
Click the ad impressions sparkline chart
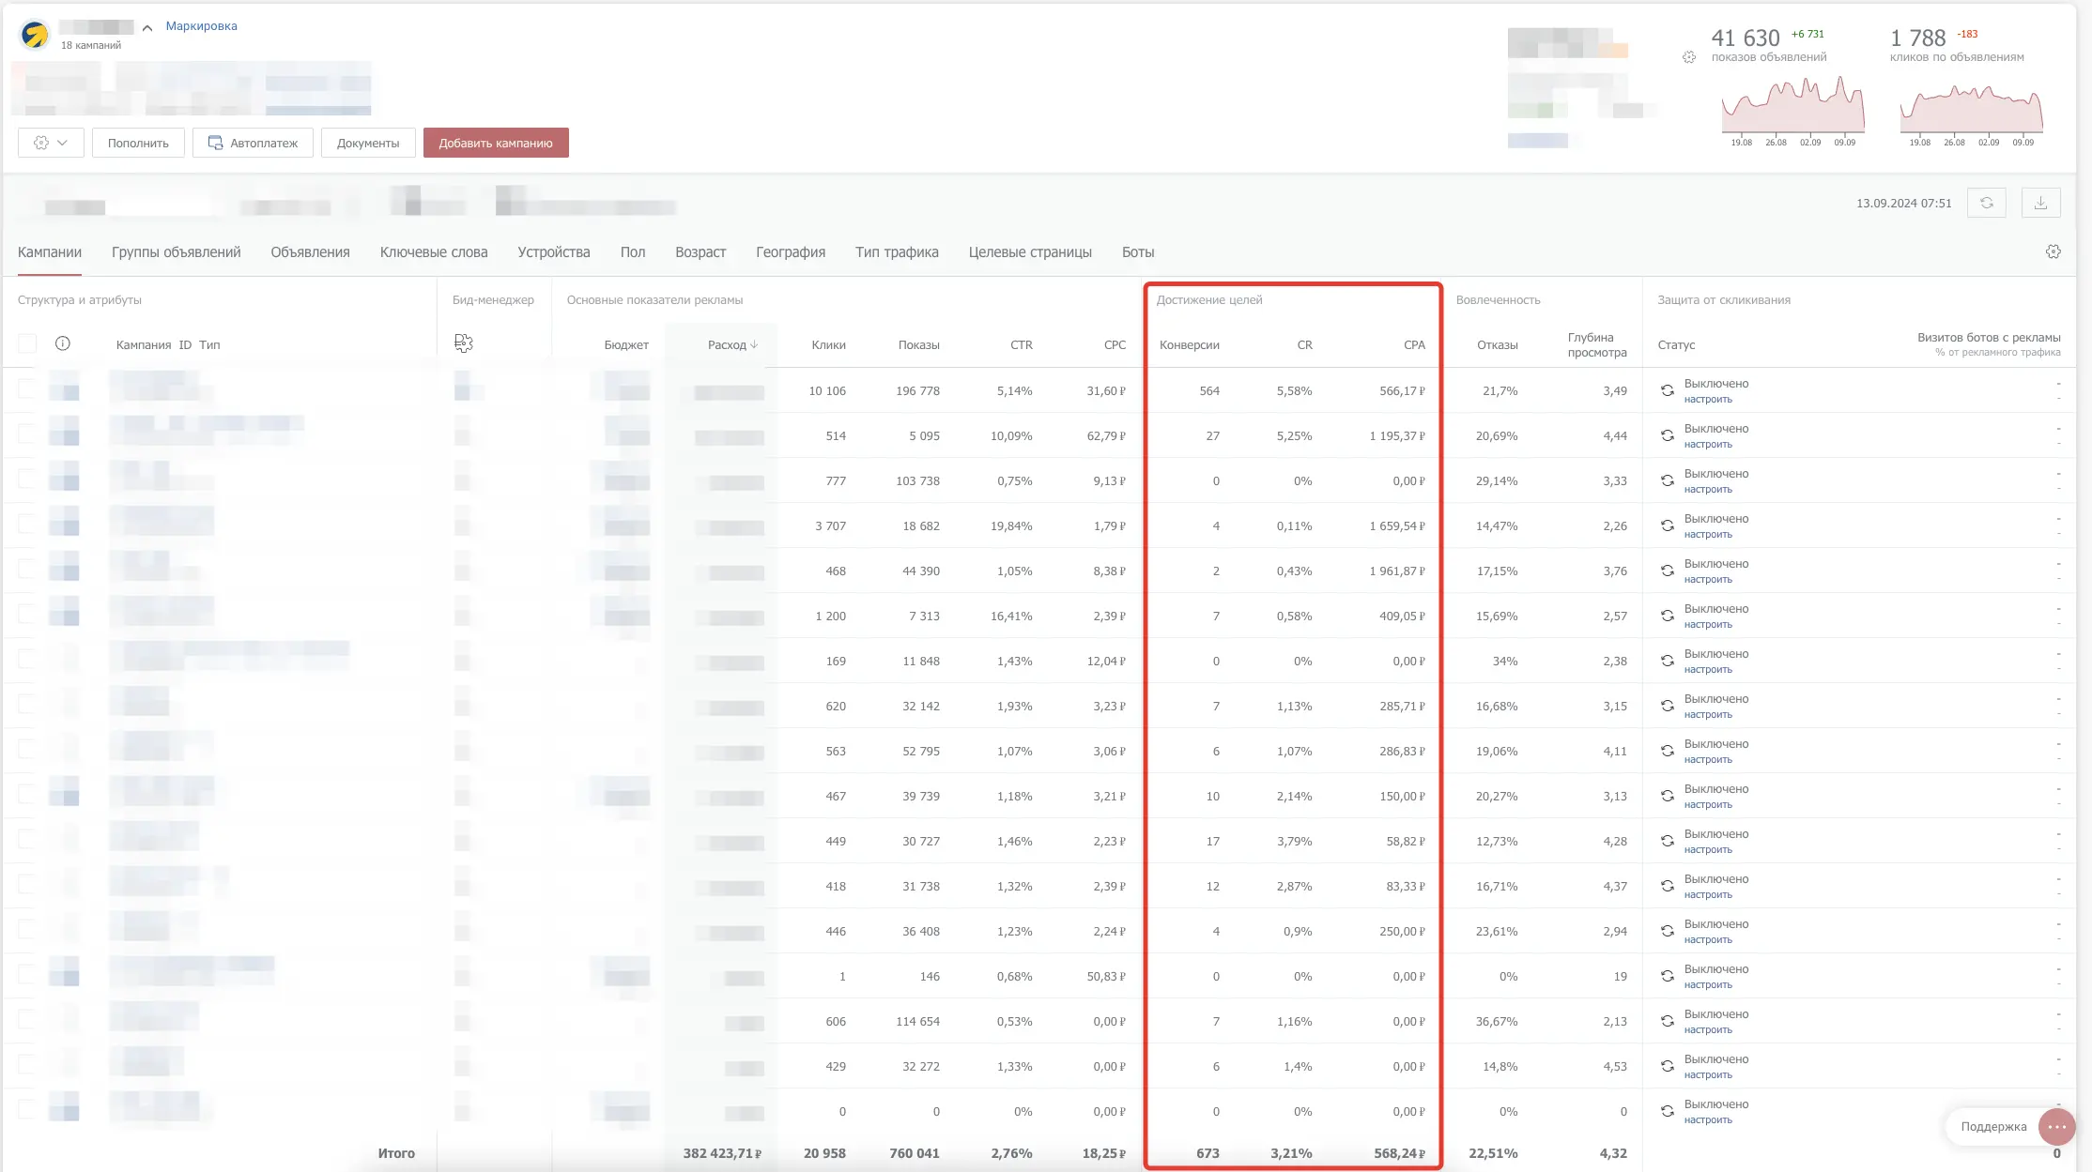[x=1792, y=105]
